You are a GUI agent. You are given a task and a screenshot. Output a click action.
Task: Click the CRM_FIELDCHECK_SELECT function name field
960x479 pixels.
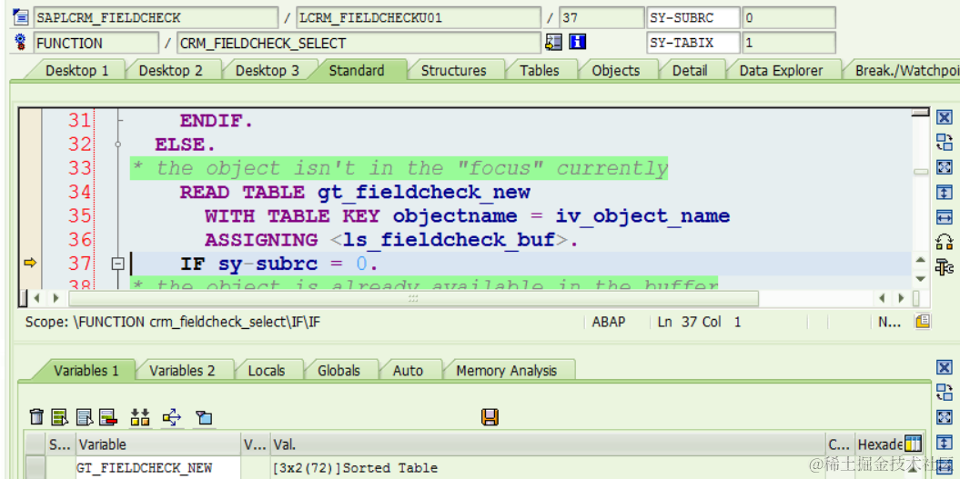(x=359, y=43)
